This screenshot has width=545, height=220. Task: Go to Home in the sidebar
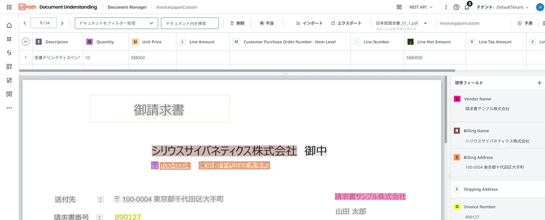point(9,26)
